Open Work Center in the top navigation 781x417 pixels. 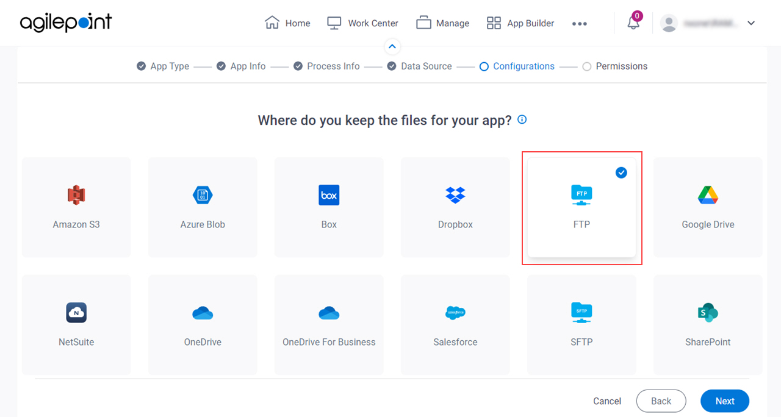point(362,23)
